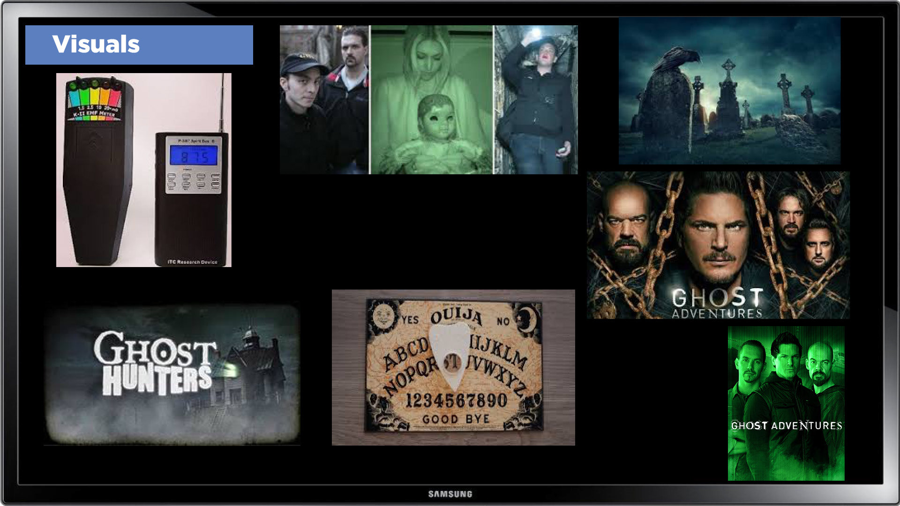Click the spirit box button keypad

click(x=194, y=182)
